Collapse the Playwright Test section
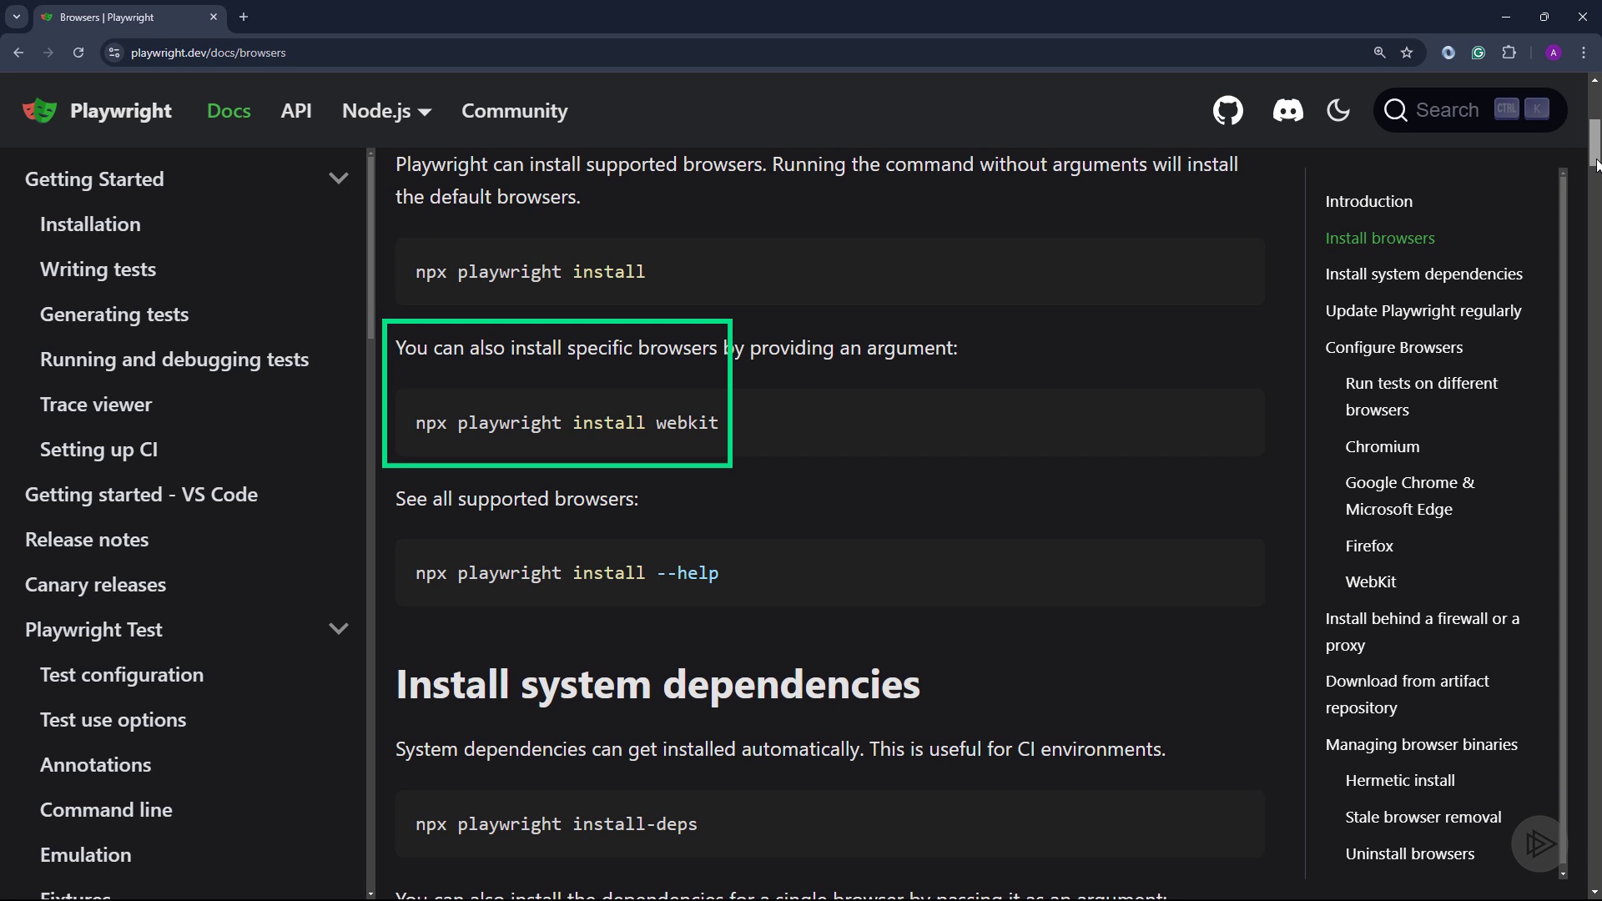This screenshot has width=1602, height=901. (339, 629)
